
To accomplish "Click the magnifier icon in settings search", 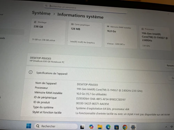I will [46, 6].
